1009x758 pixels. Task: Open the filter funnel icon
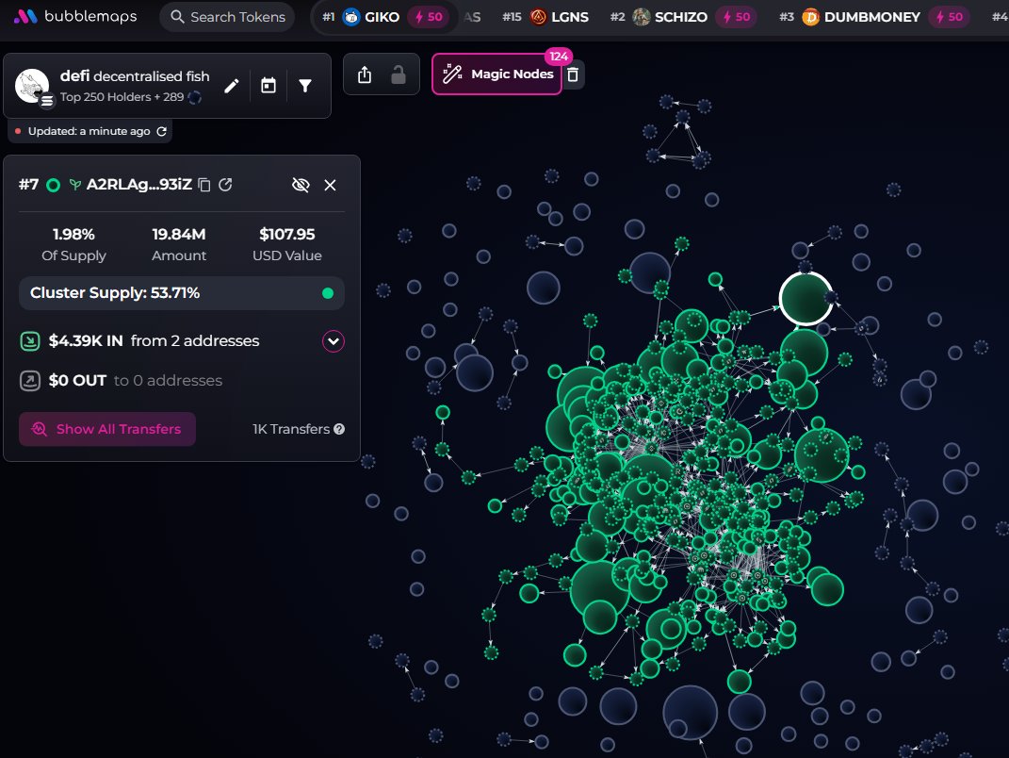[x=305, y=86]
